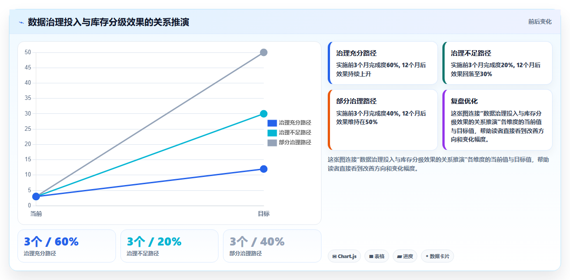Click the 3个 / 40% stat value
The height and width of the screenshot is (280, 570).
[257, 241]
